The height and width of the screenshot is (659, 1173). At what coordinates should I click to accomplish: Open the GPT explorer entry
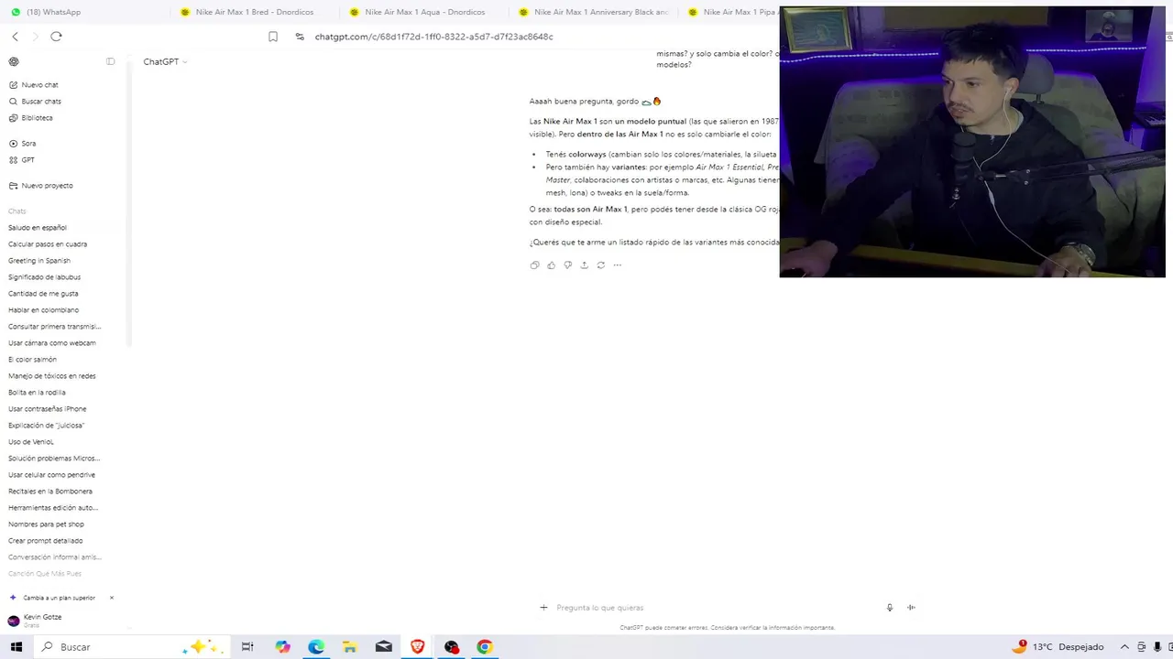pos(22,160)
